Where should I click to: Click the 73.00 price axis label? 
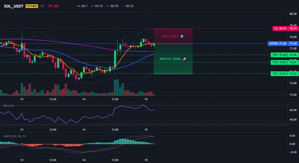(x=293, y=95)
